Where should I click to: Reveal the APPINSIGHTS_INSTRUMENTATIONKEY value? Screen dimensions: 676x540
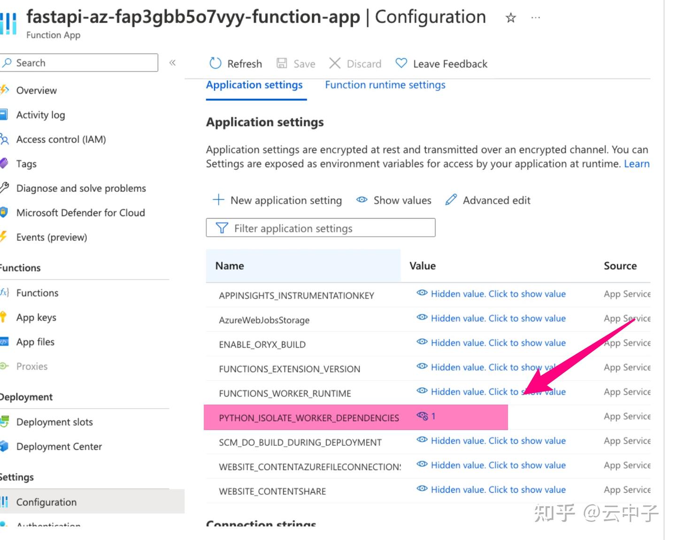click(498, 294)
